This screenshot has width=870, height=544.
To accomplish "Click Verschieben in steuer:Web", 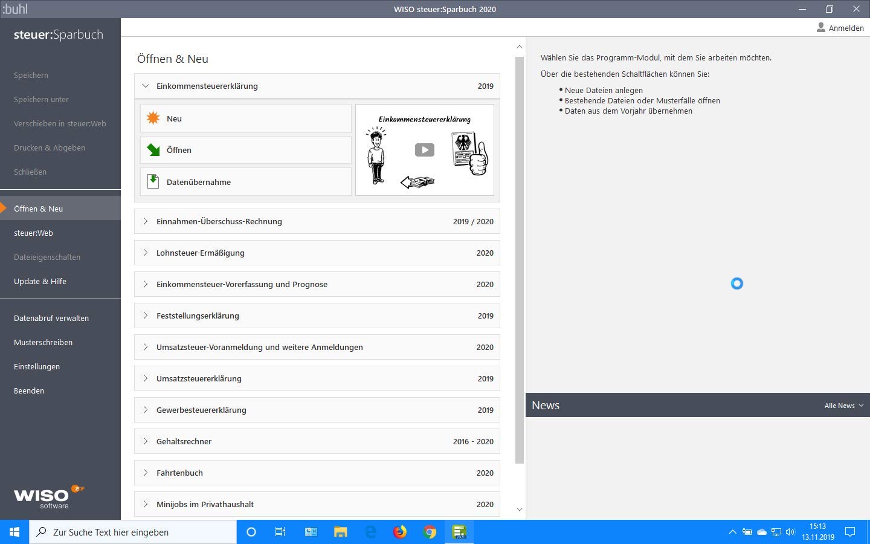I will [x=60, y=123].
